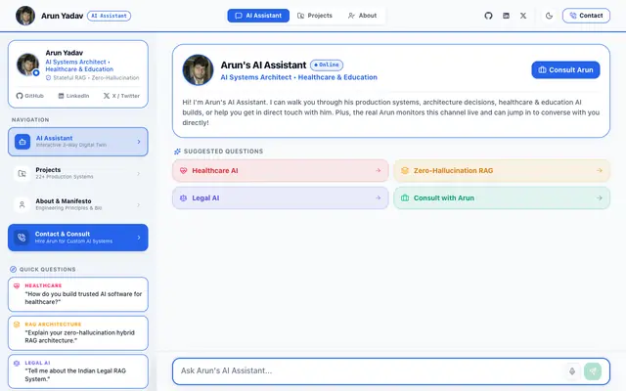Click robot icon beside AI Assistant nav
The width and height of the screenshot is (626, 391).
22,142
